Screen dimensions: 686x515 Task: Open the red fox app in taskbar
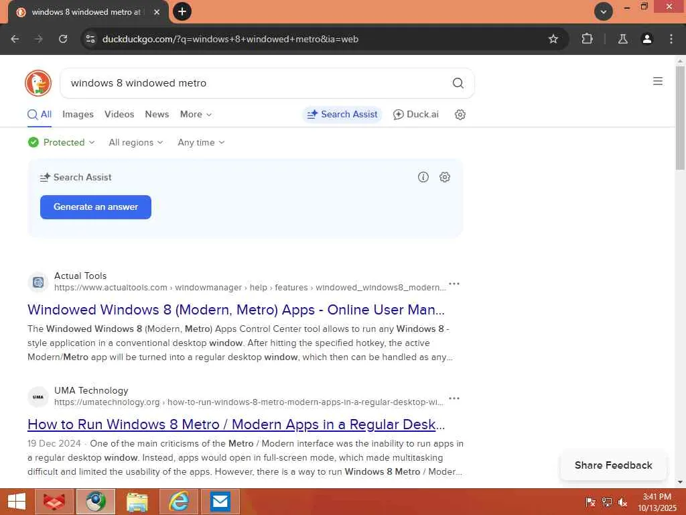pyautogui.click(x=54, y=502)
